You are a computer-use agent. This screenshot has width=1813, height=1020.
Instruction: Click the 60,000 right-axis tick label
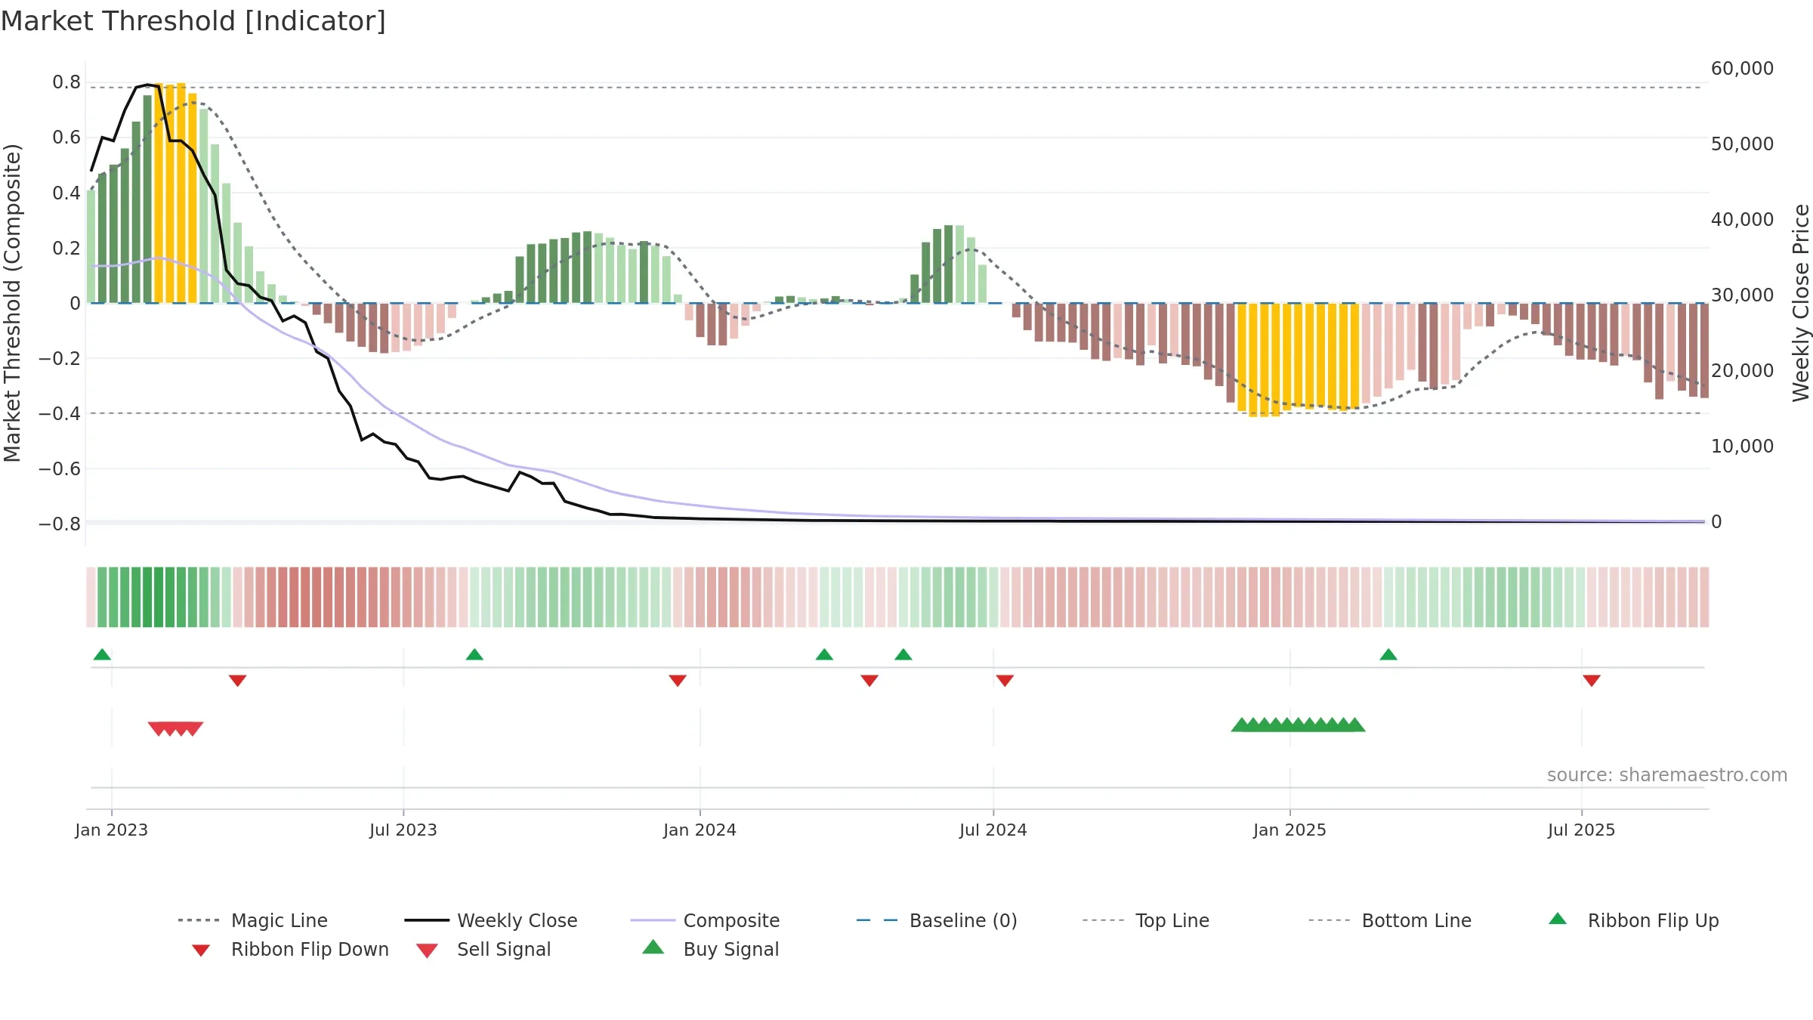[1742, 69]
